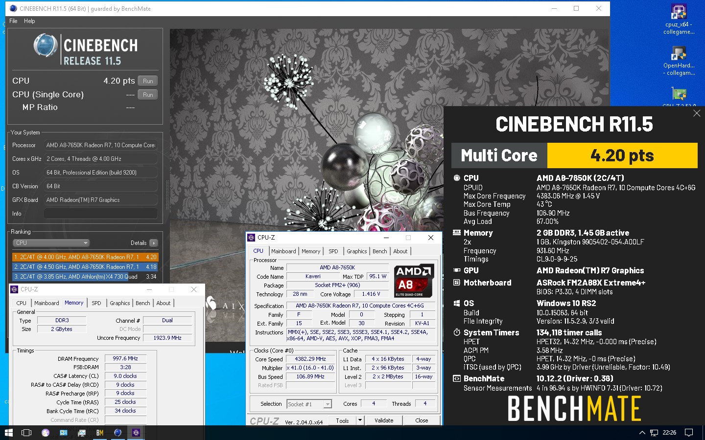Click the CPU chip icon in BenchMate panel
This screenshot has width=705, height=440.
click(x=457, y=178)
